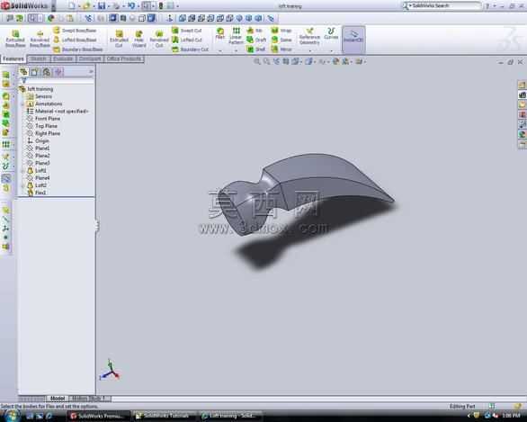The height and width of the screenshot is (422, 527).
Task: Select Flex1 feature in tree
Action: coord(36,193)
